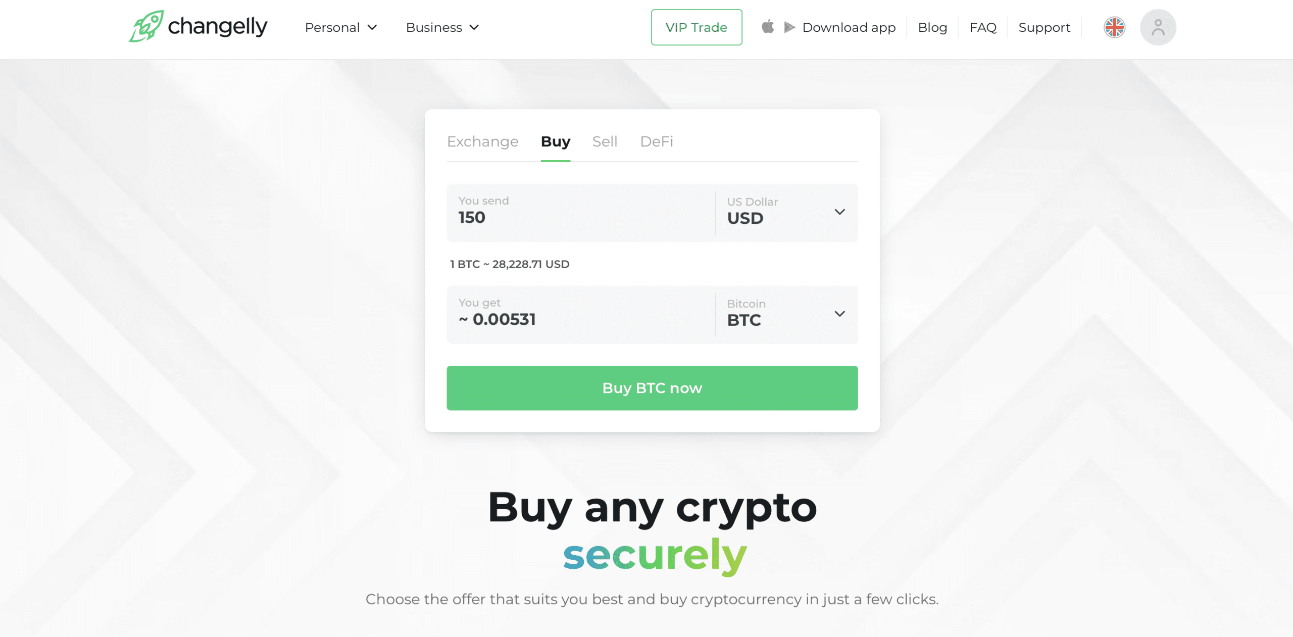Click the FAQ navigation item

[x=982, y=27]
